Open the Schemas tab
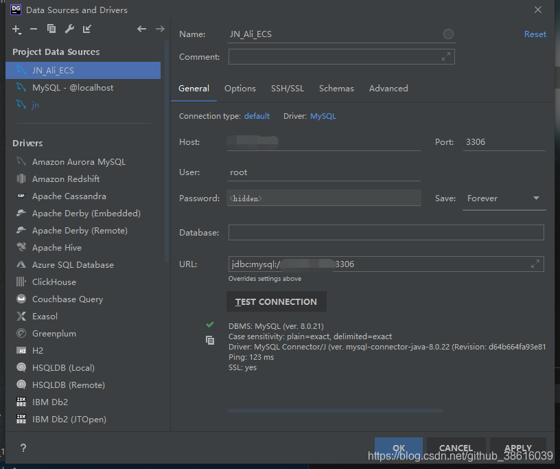This screenshot has width=560, height=469. (336, 89)
